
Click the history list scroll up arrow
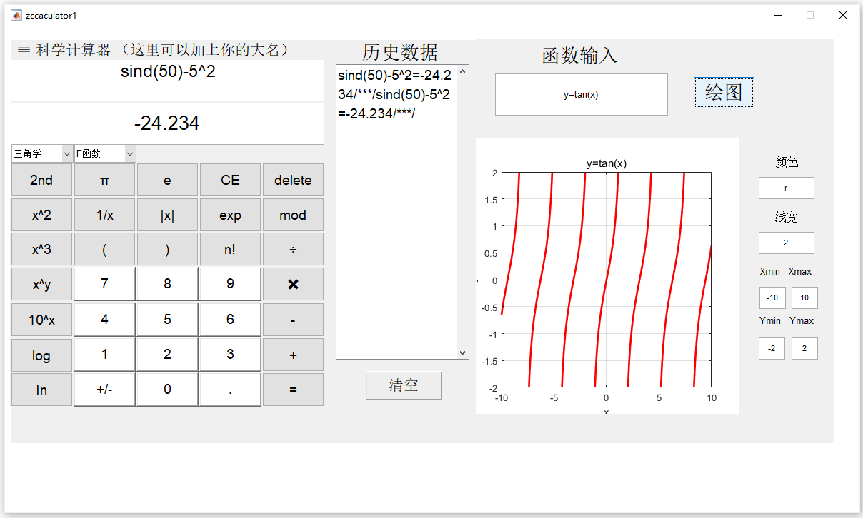click(462, 71)
